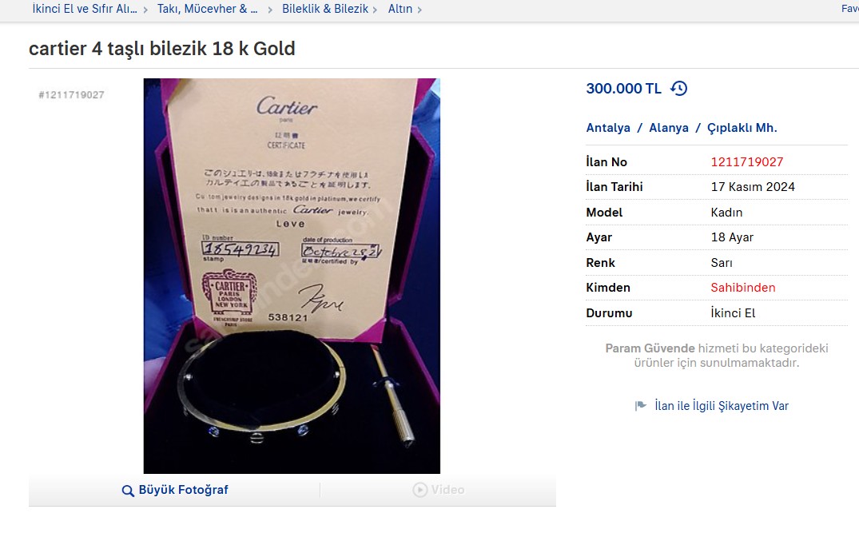Open the İkinci El ve Sıfır Alı... breadcrumb

pyautogui.click(x=85, y=9)
